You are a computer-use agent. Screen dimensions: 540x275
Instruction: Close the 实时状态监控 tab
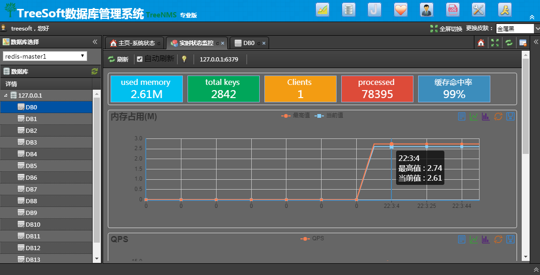tap(223, 44)
